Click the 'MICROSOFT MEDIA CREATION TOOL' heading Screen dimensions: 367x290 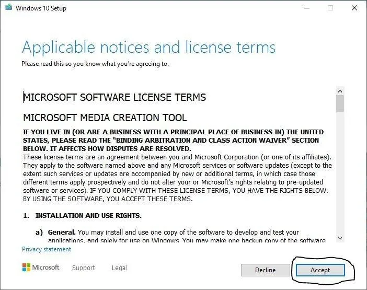[105, 118]
